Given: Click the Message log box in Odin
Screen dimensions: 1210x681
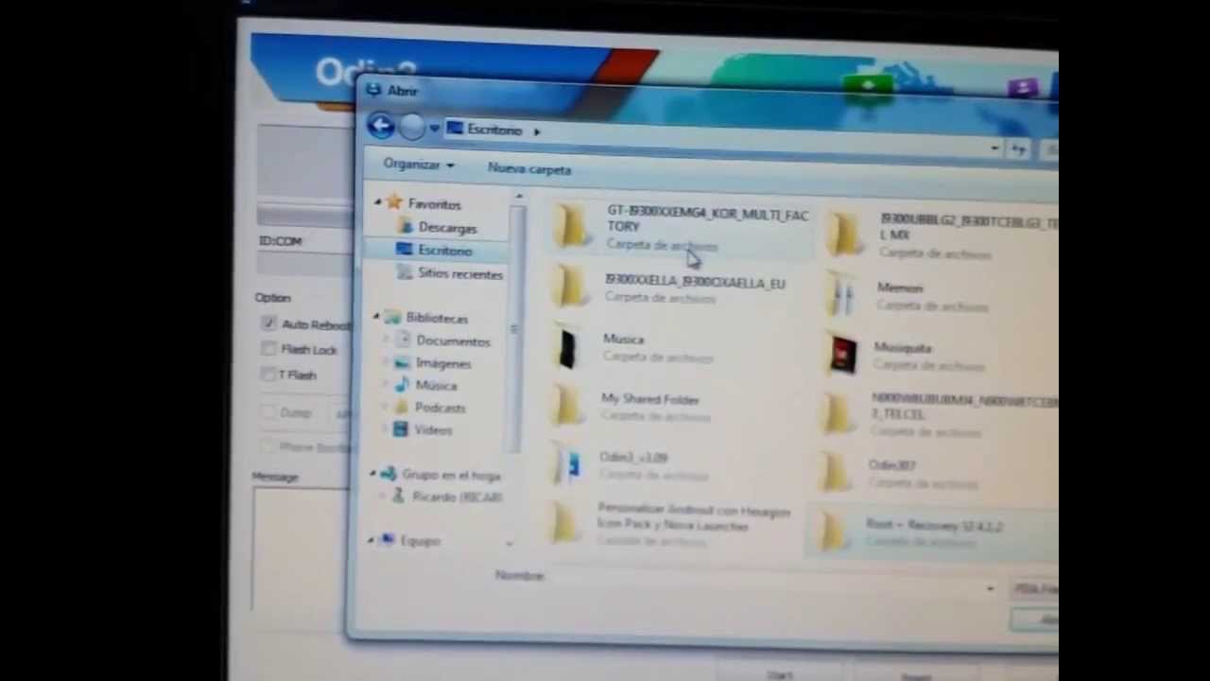Looking at the screenshot, I should [301, 549].
